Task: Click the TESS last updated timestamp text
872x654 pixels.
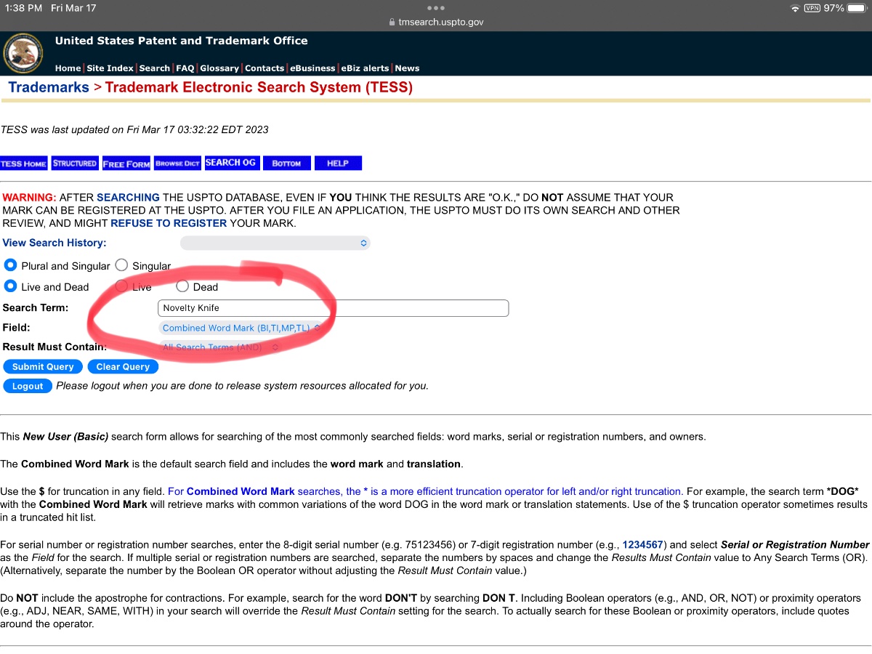Action: [x=134, y=130]
